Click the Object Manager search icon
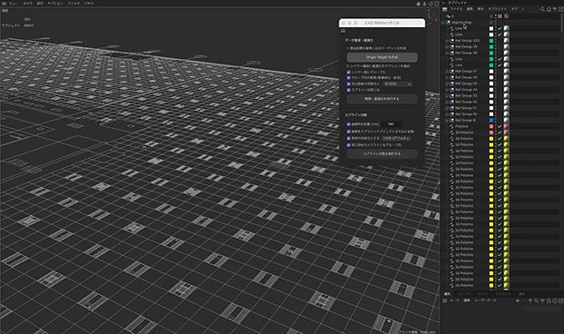The width and height of the screenshot is (564, 334). 542,9
